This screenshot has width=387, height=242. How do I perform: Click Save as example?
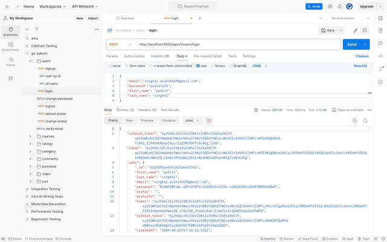click(348, 110)
